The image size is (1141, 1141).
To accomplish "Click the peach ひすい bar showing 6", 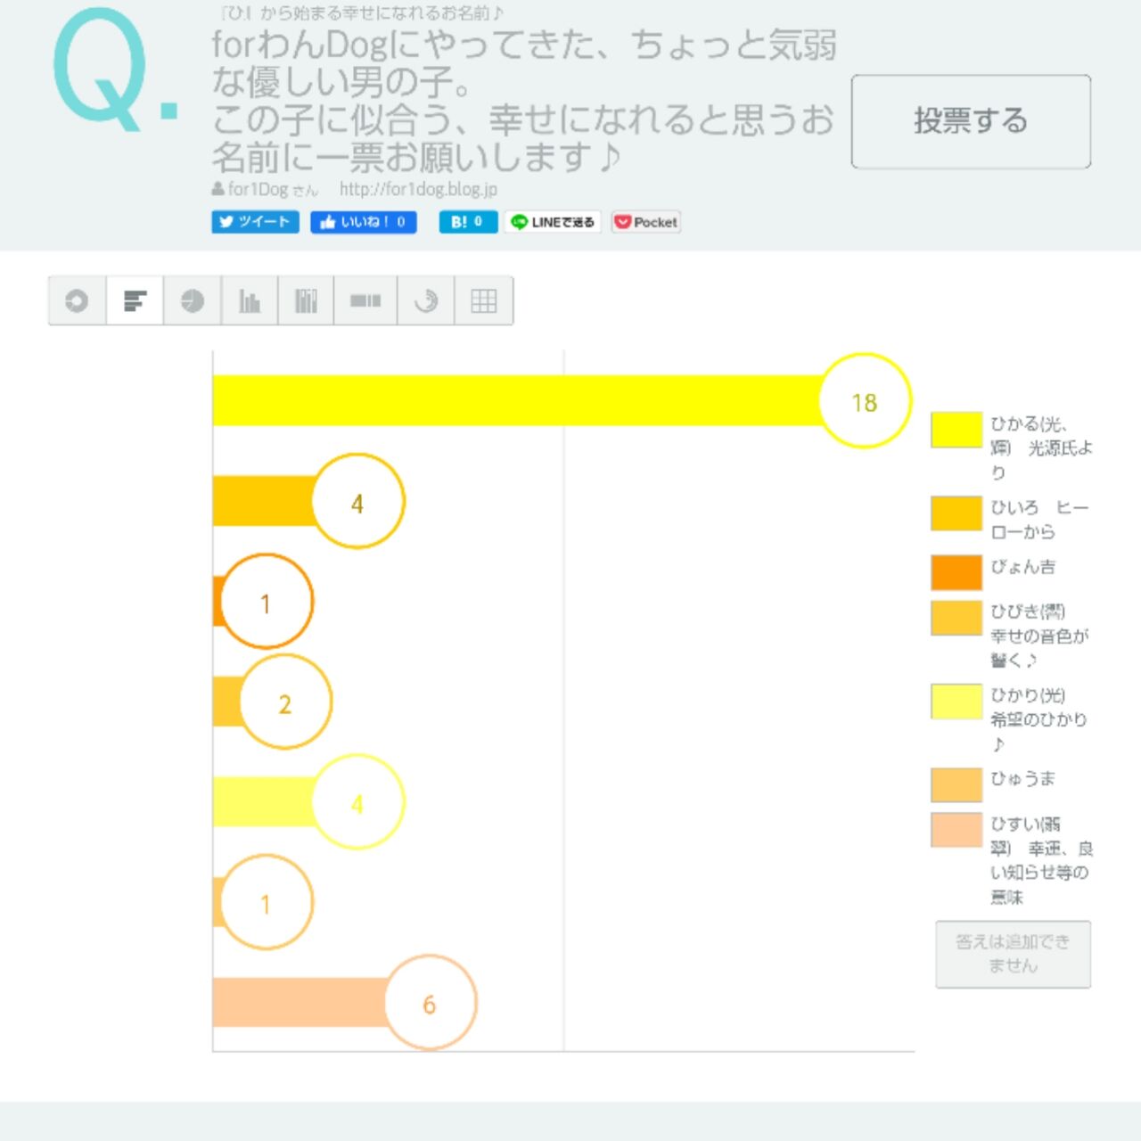I will (303, 1002).
